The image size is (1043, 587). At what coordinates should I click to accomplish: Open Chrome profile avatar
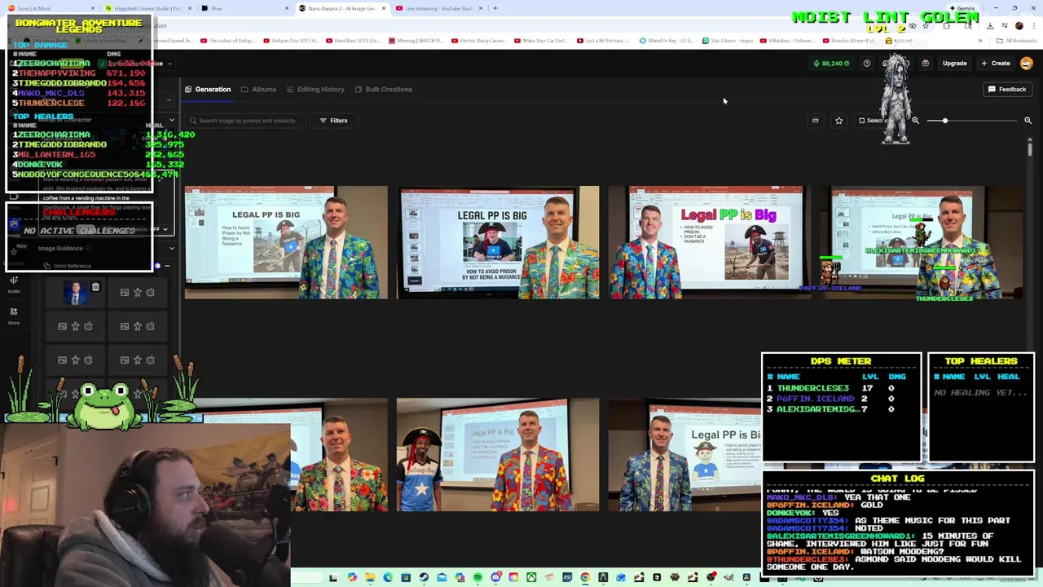[1019, 25]
